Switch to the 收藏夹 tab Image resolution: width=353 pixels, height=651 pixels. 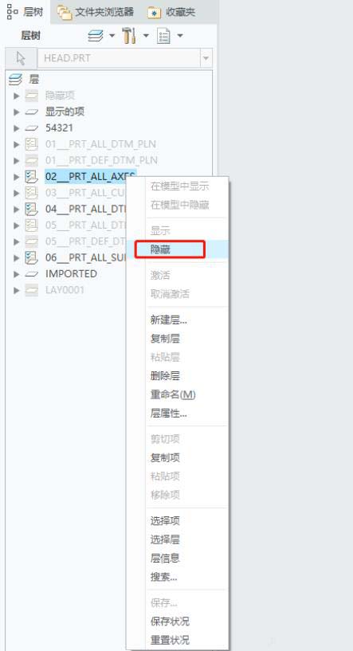coord(171,12)
